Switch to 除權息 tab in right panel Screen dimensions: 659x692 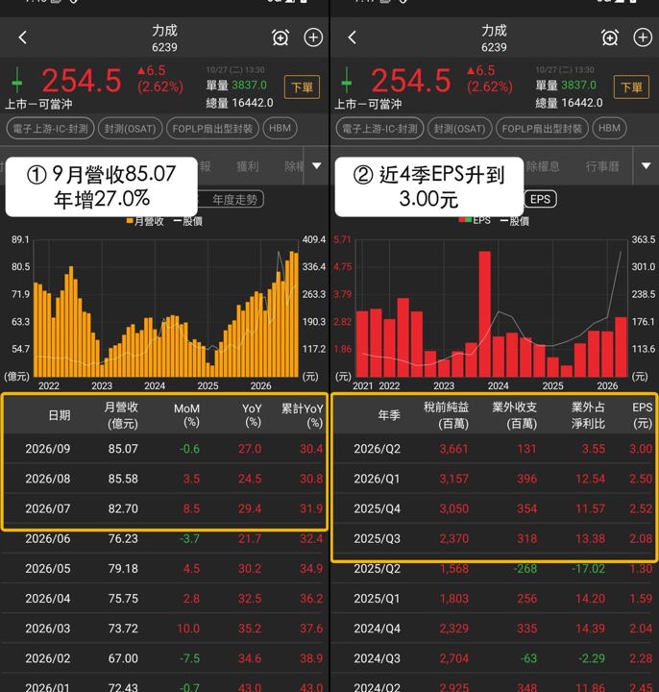point(543,166)
